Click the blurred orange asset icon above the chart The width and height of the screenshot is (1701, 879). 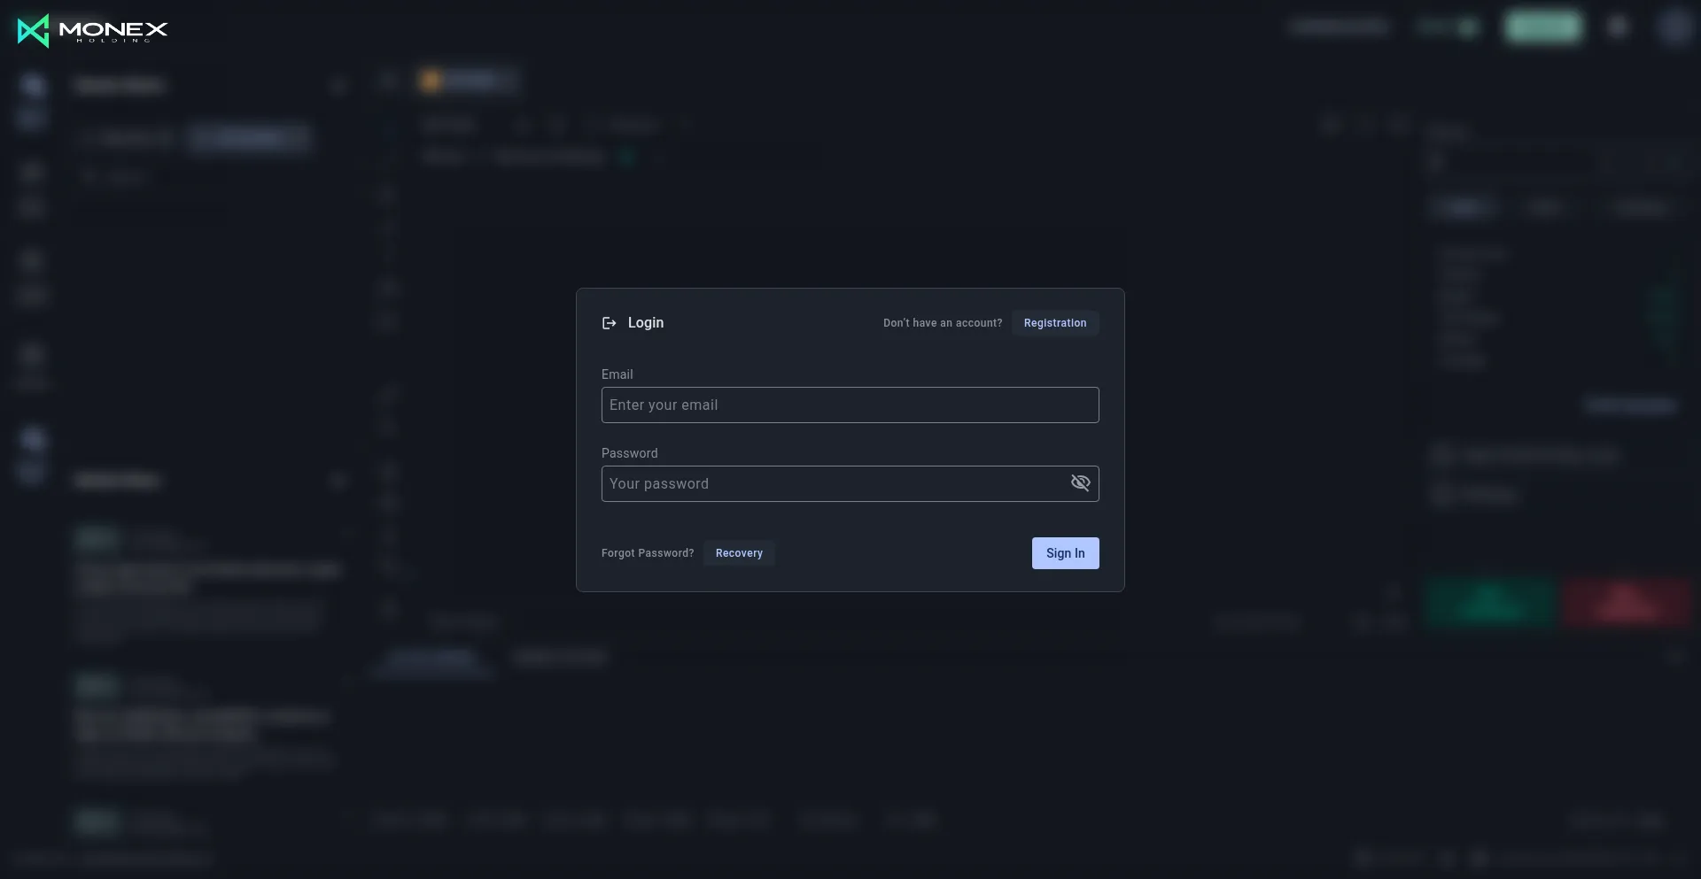[431, 81]
